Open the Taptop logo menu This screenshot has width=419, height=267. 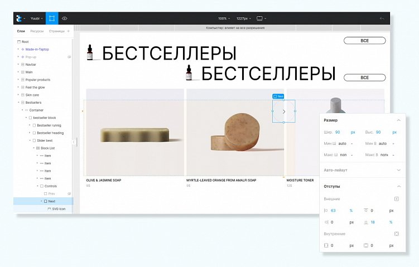(x=20, y=18)
